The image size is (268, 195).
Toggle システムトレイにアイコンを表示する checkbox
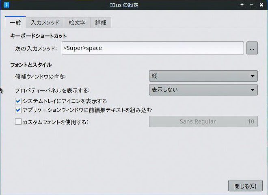(18, 101)
